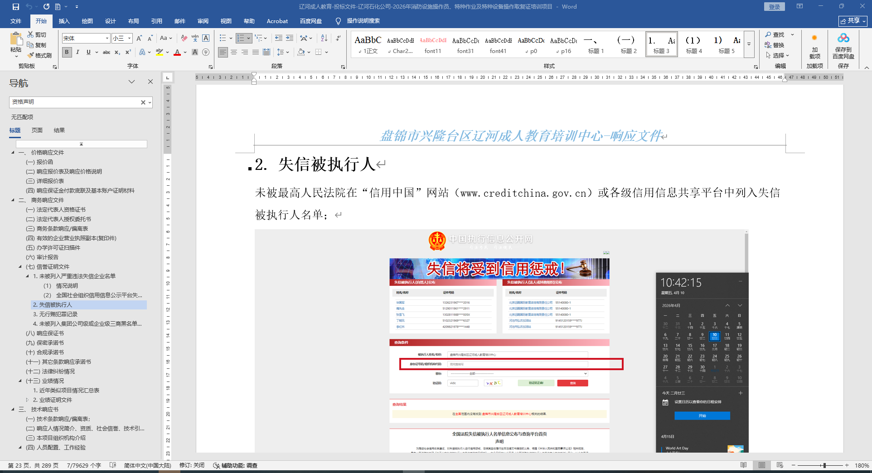
Task: Apply strikethrough formatting
Action: (x=107, y=52)
